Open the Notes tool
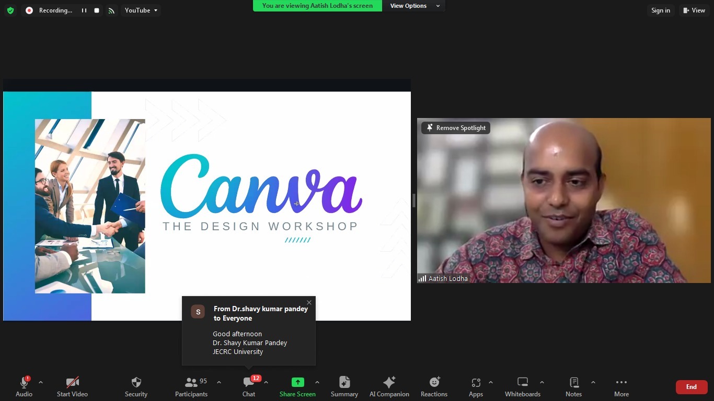The image size is (714, 401). [x=573, y=386]
